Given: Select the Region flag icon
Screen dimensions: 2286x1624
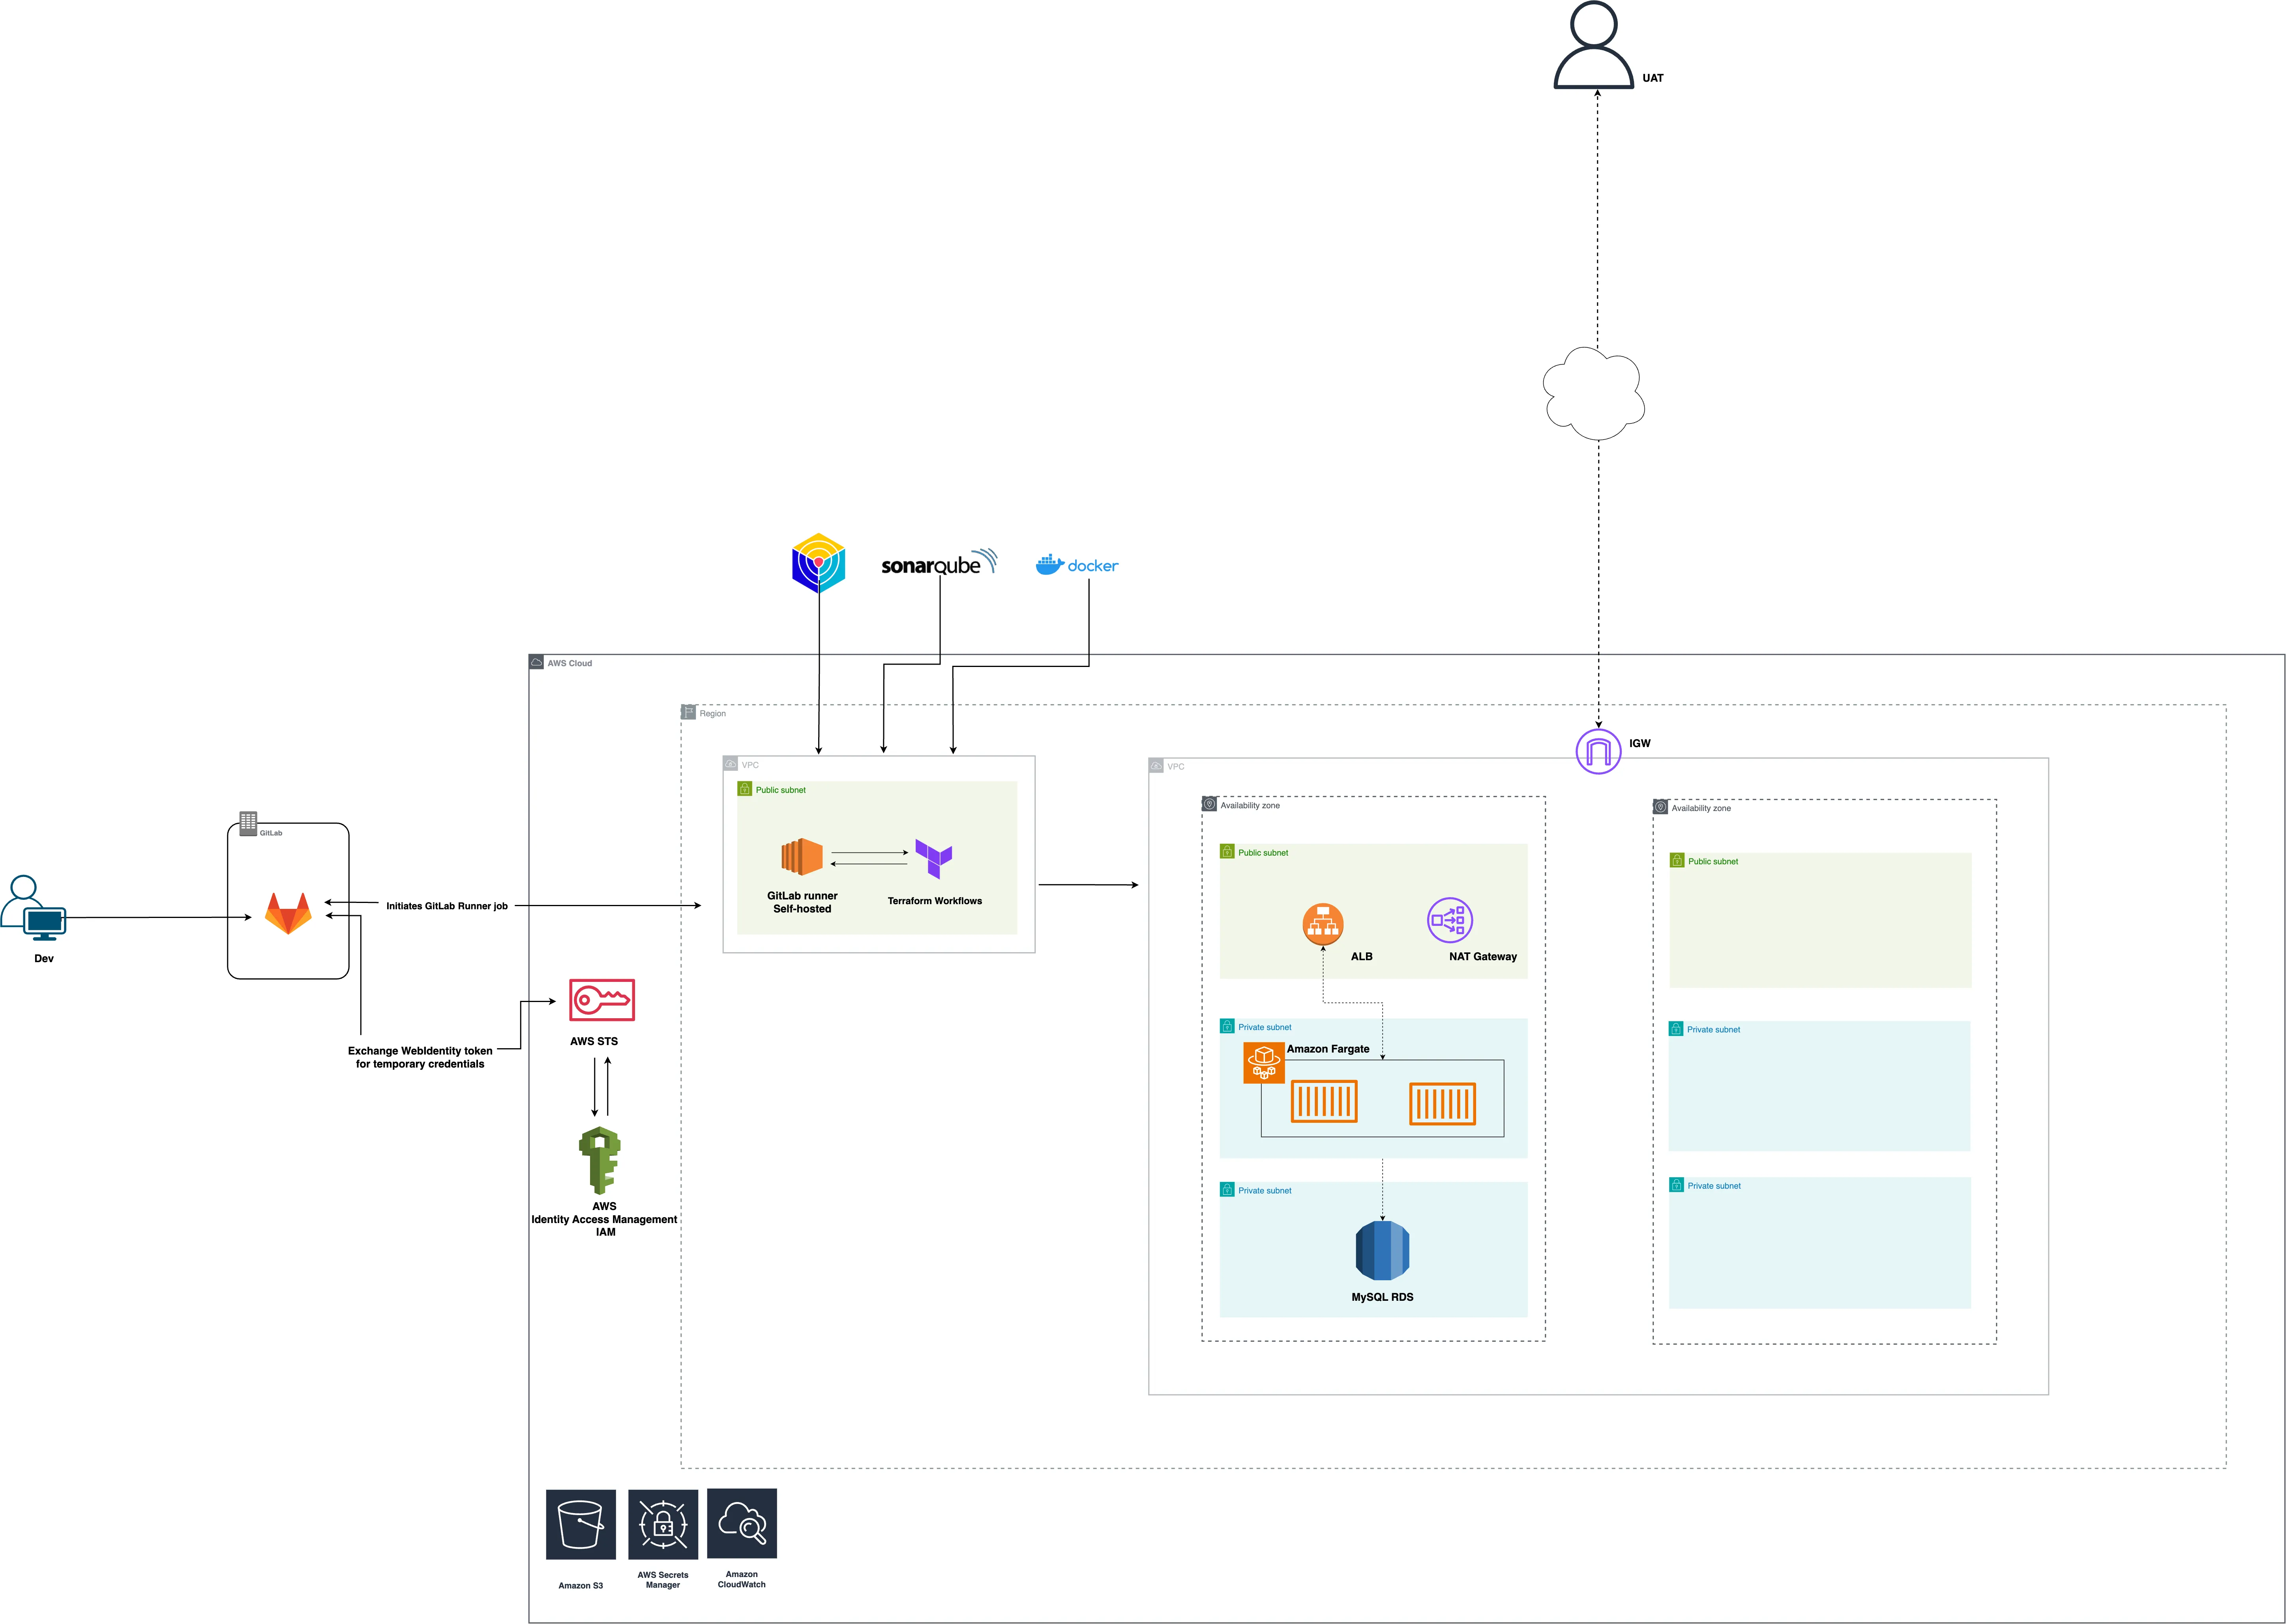Looking at the screenshot, I should [x=688, y=712].
